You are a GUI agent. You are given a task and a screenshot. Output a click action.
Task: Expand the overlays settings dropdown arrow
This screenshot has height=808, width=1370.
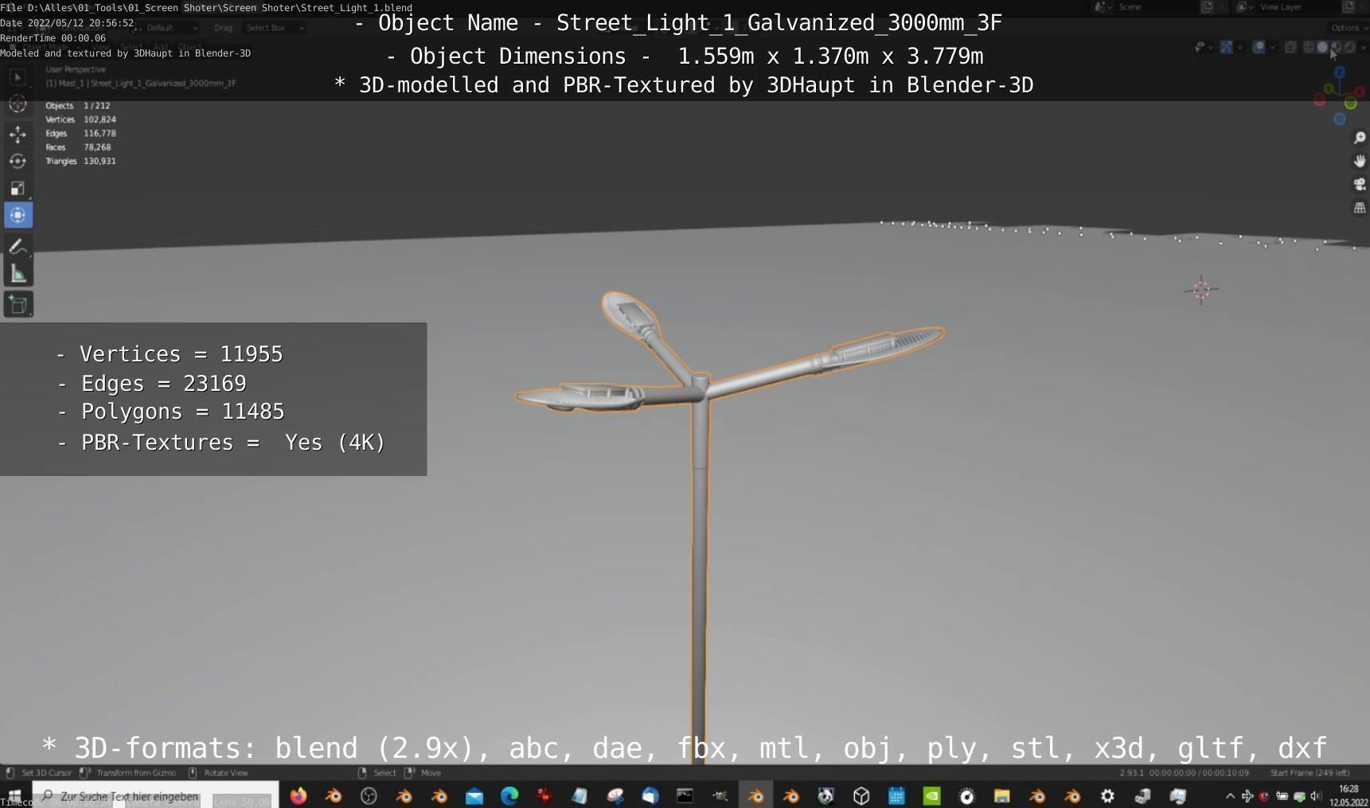click(1272, 48)
